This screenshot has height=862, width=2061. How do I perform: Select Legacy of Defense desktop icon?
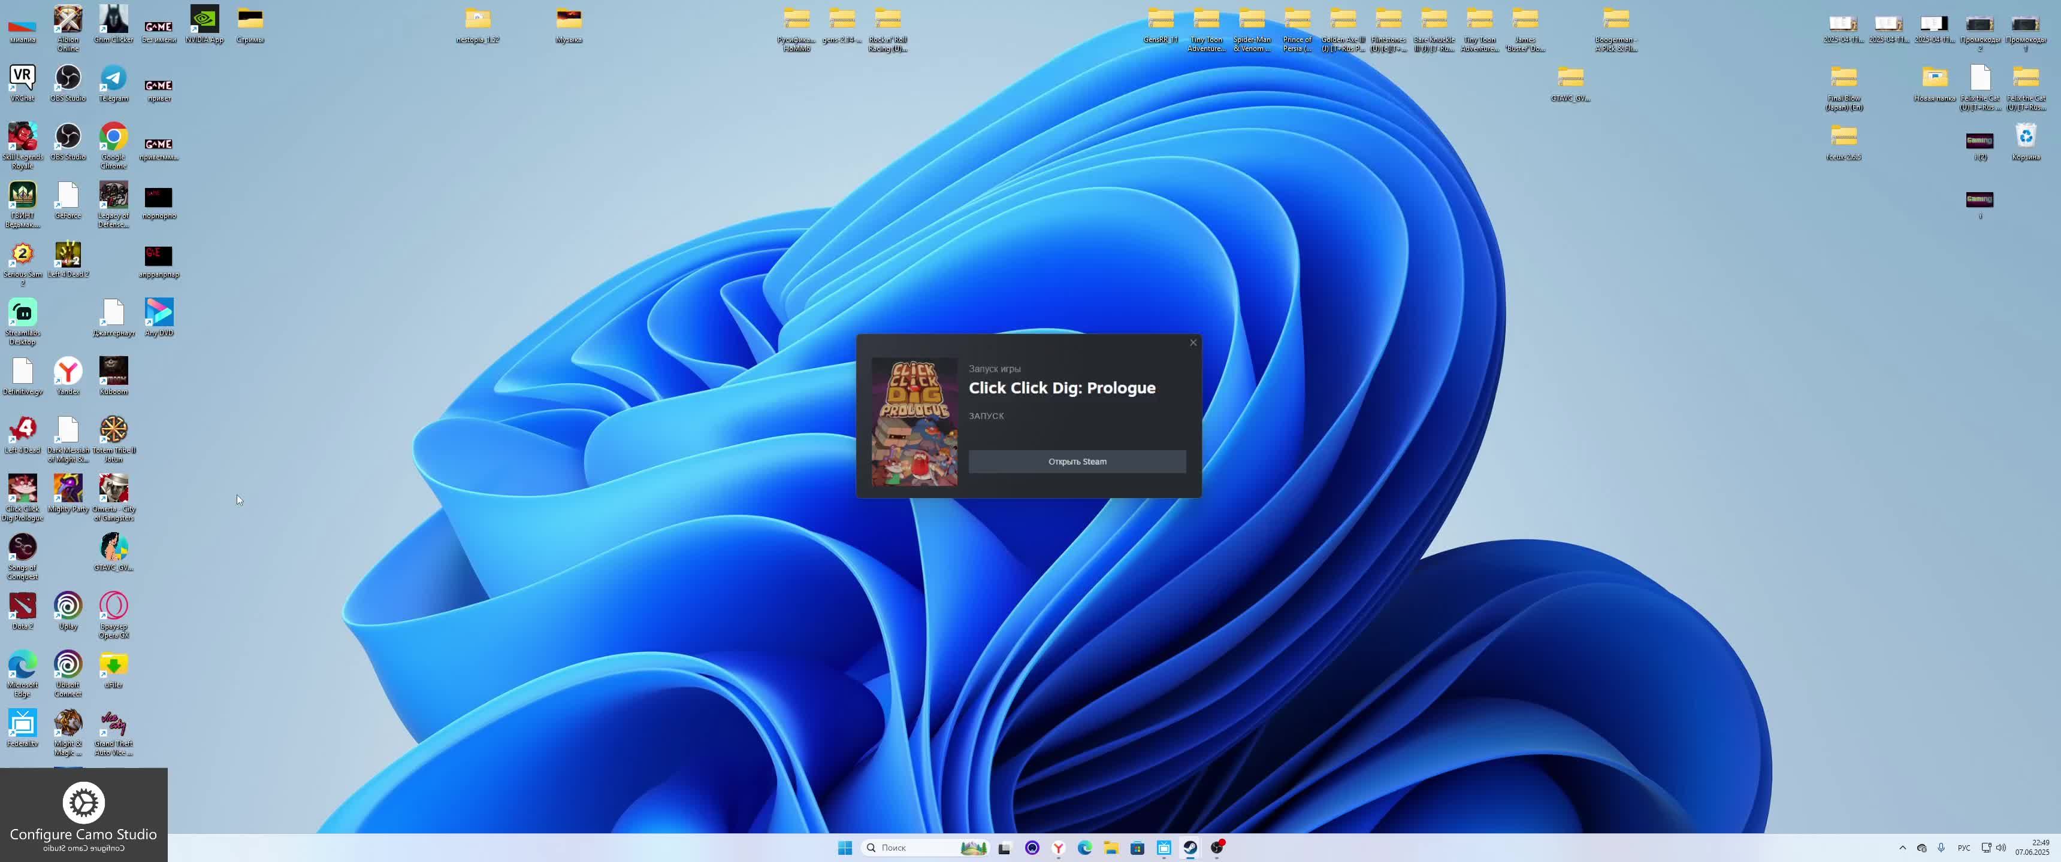pyautogui.click(x=114, y=205)
